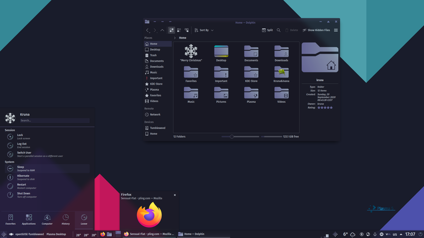Click the launcher Search field
Viewport: 424px width, 238px height.
click(55, 120)
